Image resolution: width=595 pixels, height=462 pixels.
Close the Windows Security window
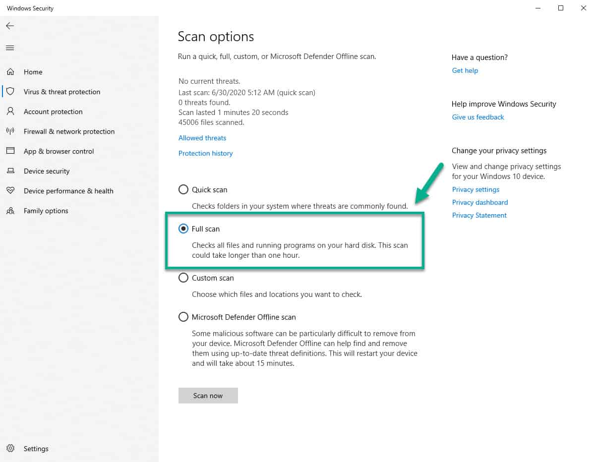(x=584, y=8)
